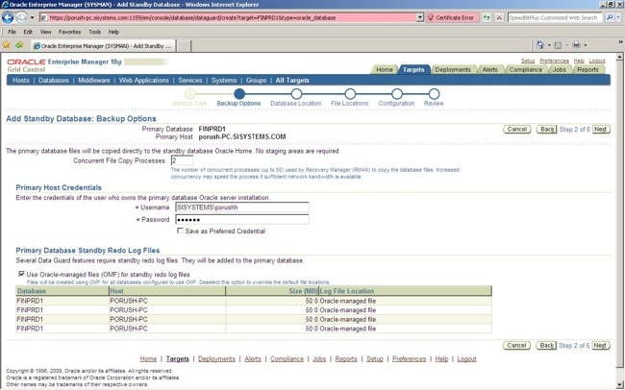Switch to the Compliance tab
This screenshot has width=625, height=390.
pyautogui.click(x=525, y=69)
